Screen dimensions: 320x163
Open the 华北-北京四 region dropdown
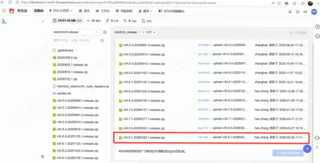click(61, 11)
